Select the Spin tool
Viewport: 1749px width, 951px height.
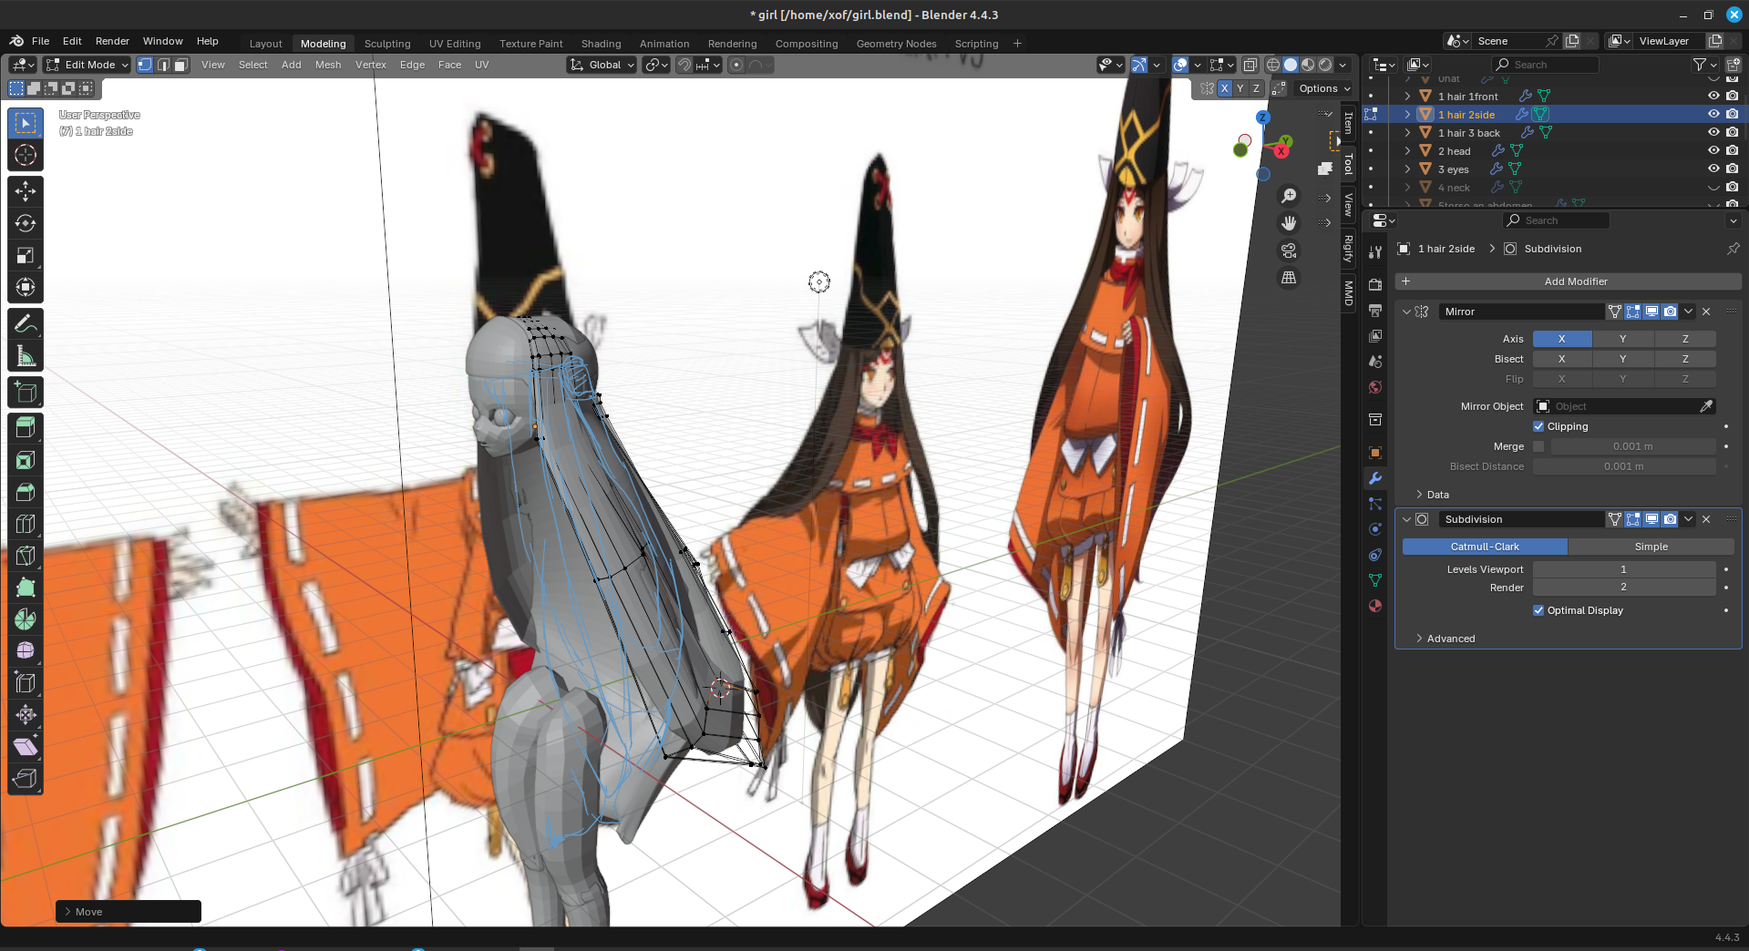coord(26,619)
